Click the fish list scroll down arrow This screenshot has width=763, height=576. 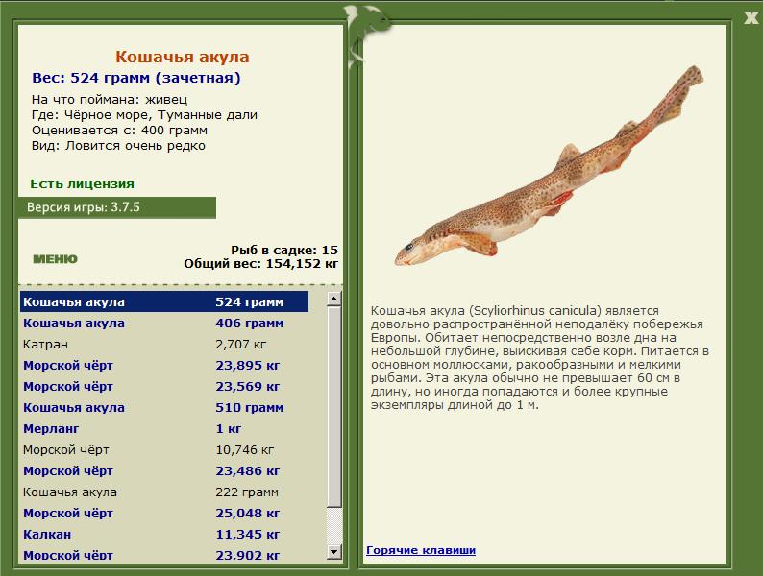click(x=333, y=551)
